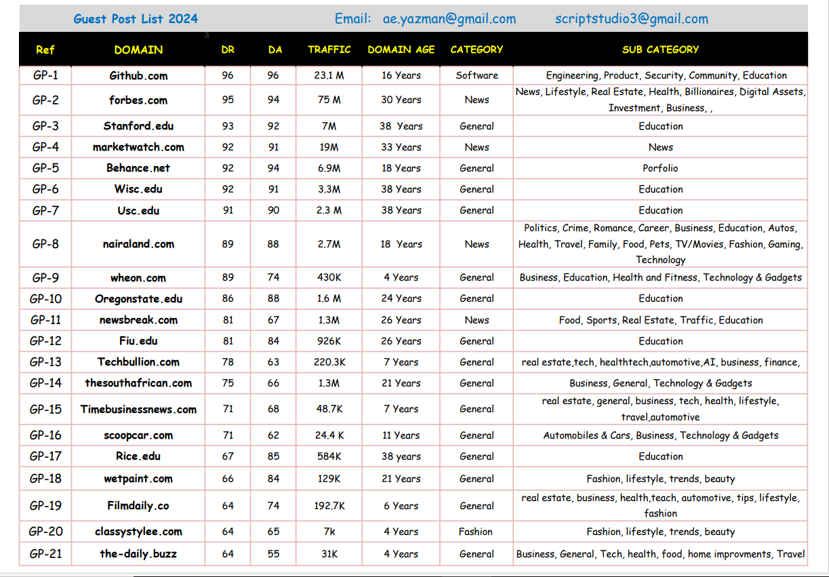Click the News category cell for forbes.com

(477, 100)
